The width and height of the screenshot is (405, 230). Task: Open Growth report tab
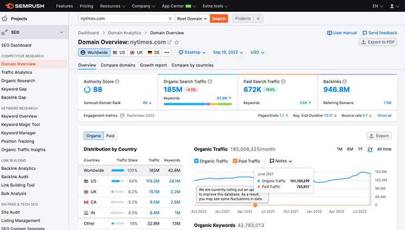(153, 65)
